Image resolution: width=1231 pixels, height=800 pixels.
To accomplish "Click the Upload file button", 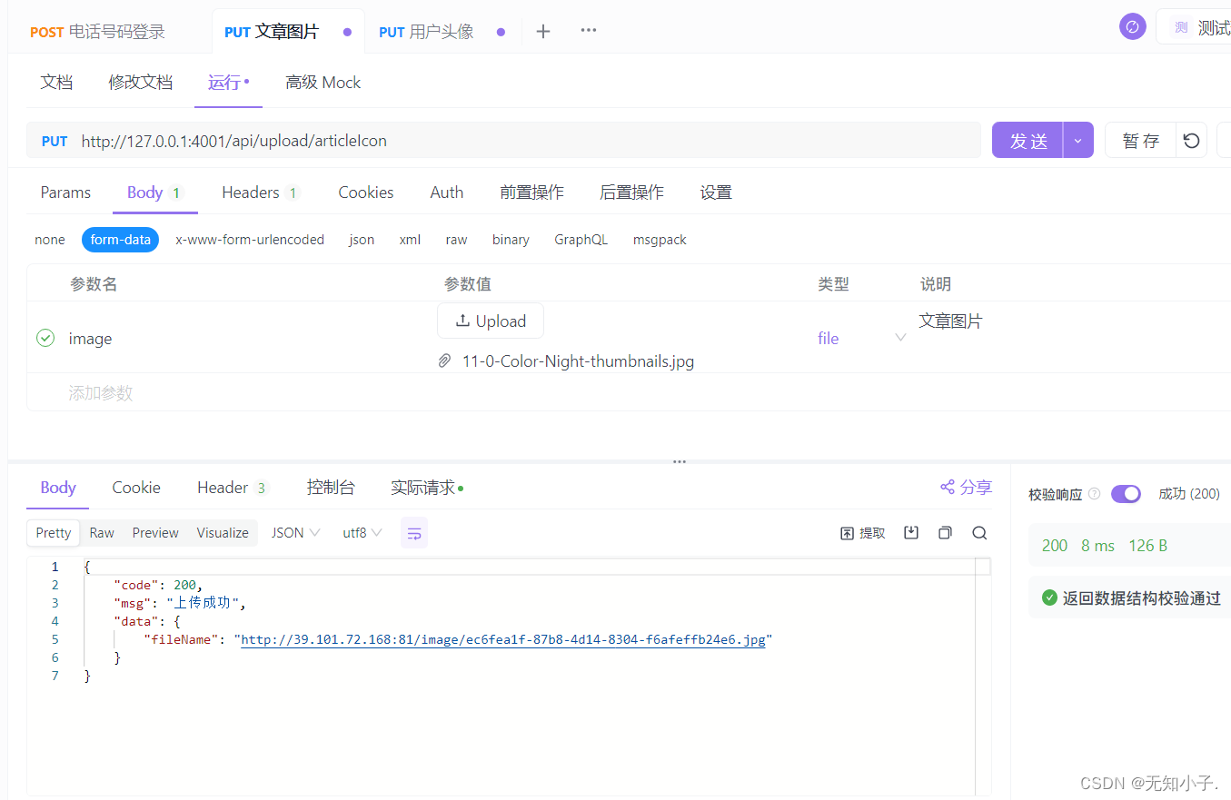I will (491, 321).
